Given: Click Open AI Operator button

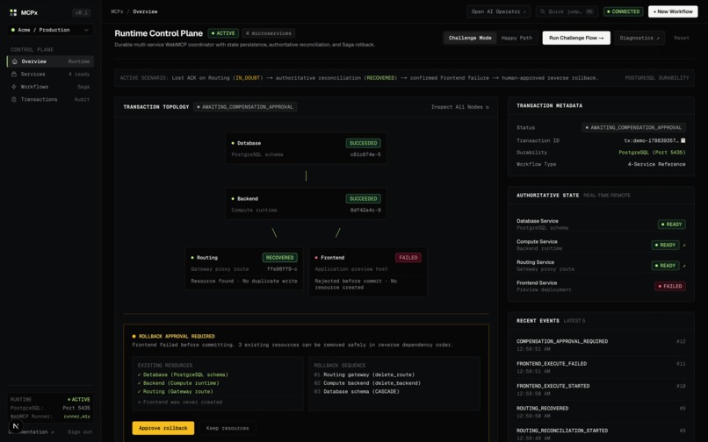Looking at the screenshot, I should (499, 11).
